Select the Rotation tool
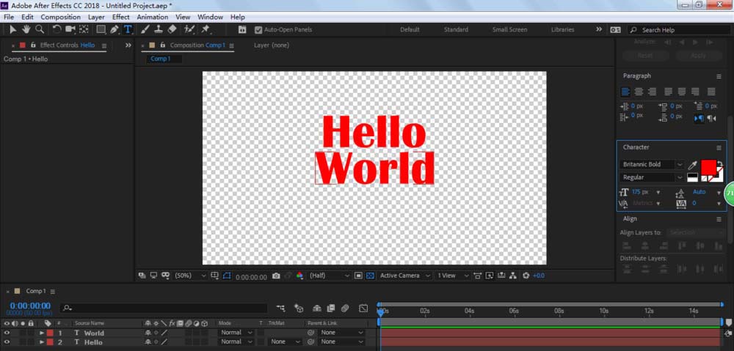This screenshot has height=351, width=734. (x=57, y=30)
